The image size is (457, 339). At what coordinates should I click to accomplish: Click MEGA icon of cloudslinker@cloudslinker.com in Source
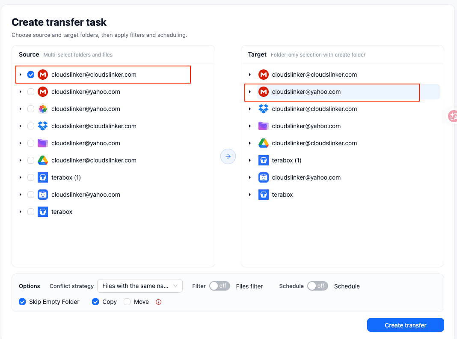(x=43, y=75)
